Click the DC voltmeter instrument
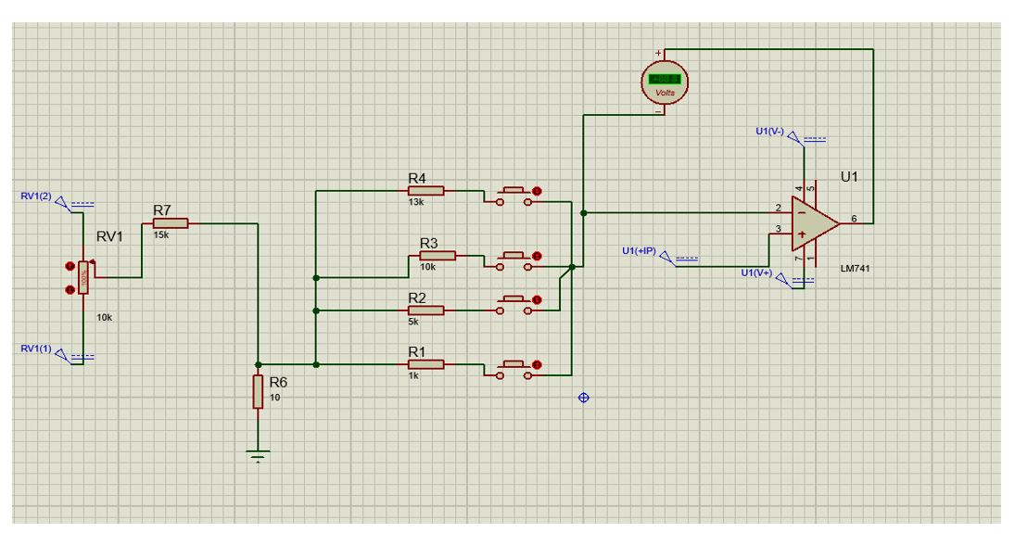The width and height of the screenshot is (1015, 545). coord(665,82)
